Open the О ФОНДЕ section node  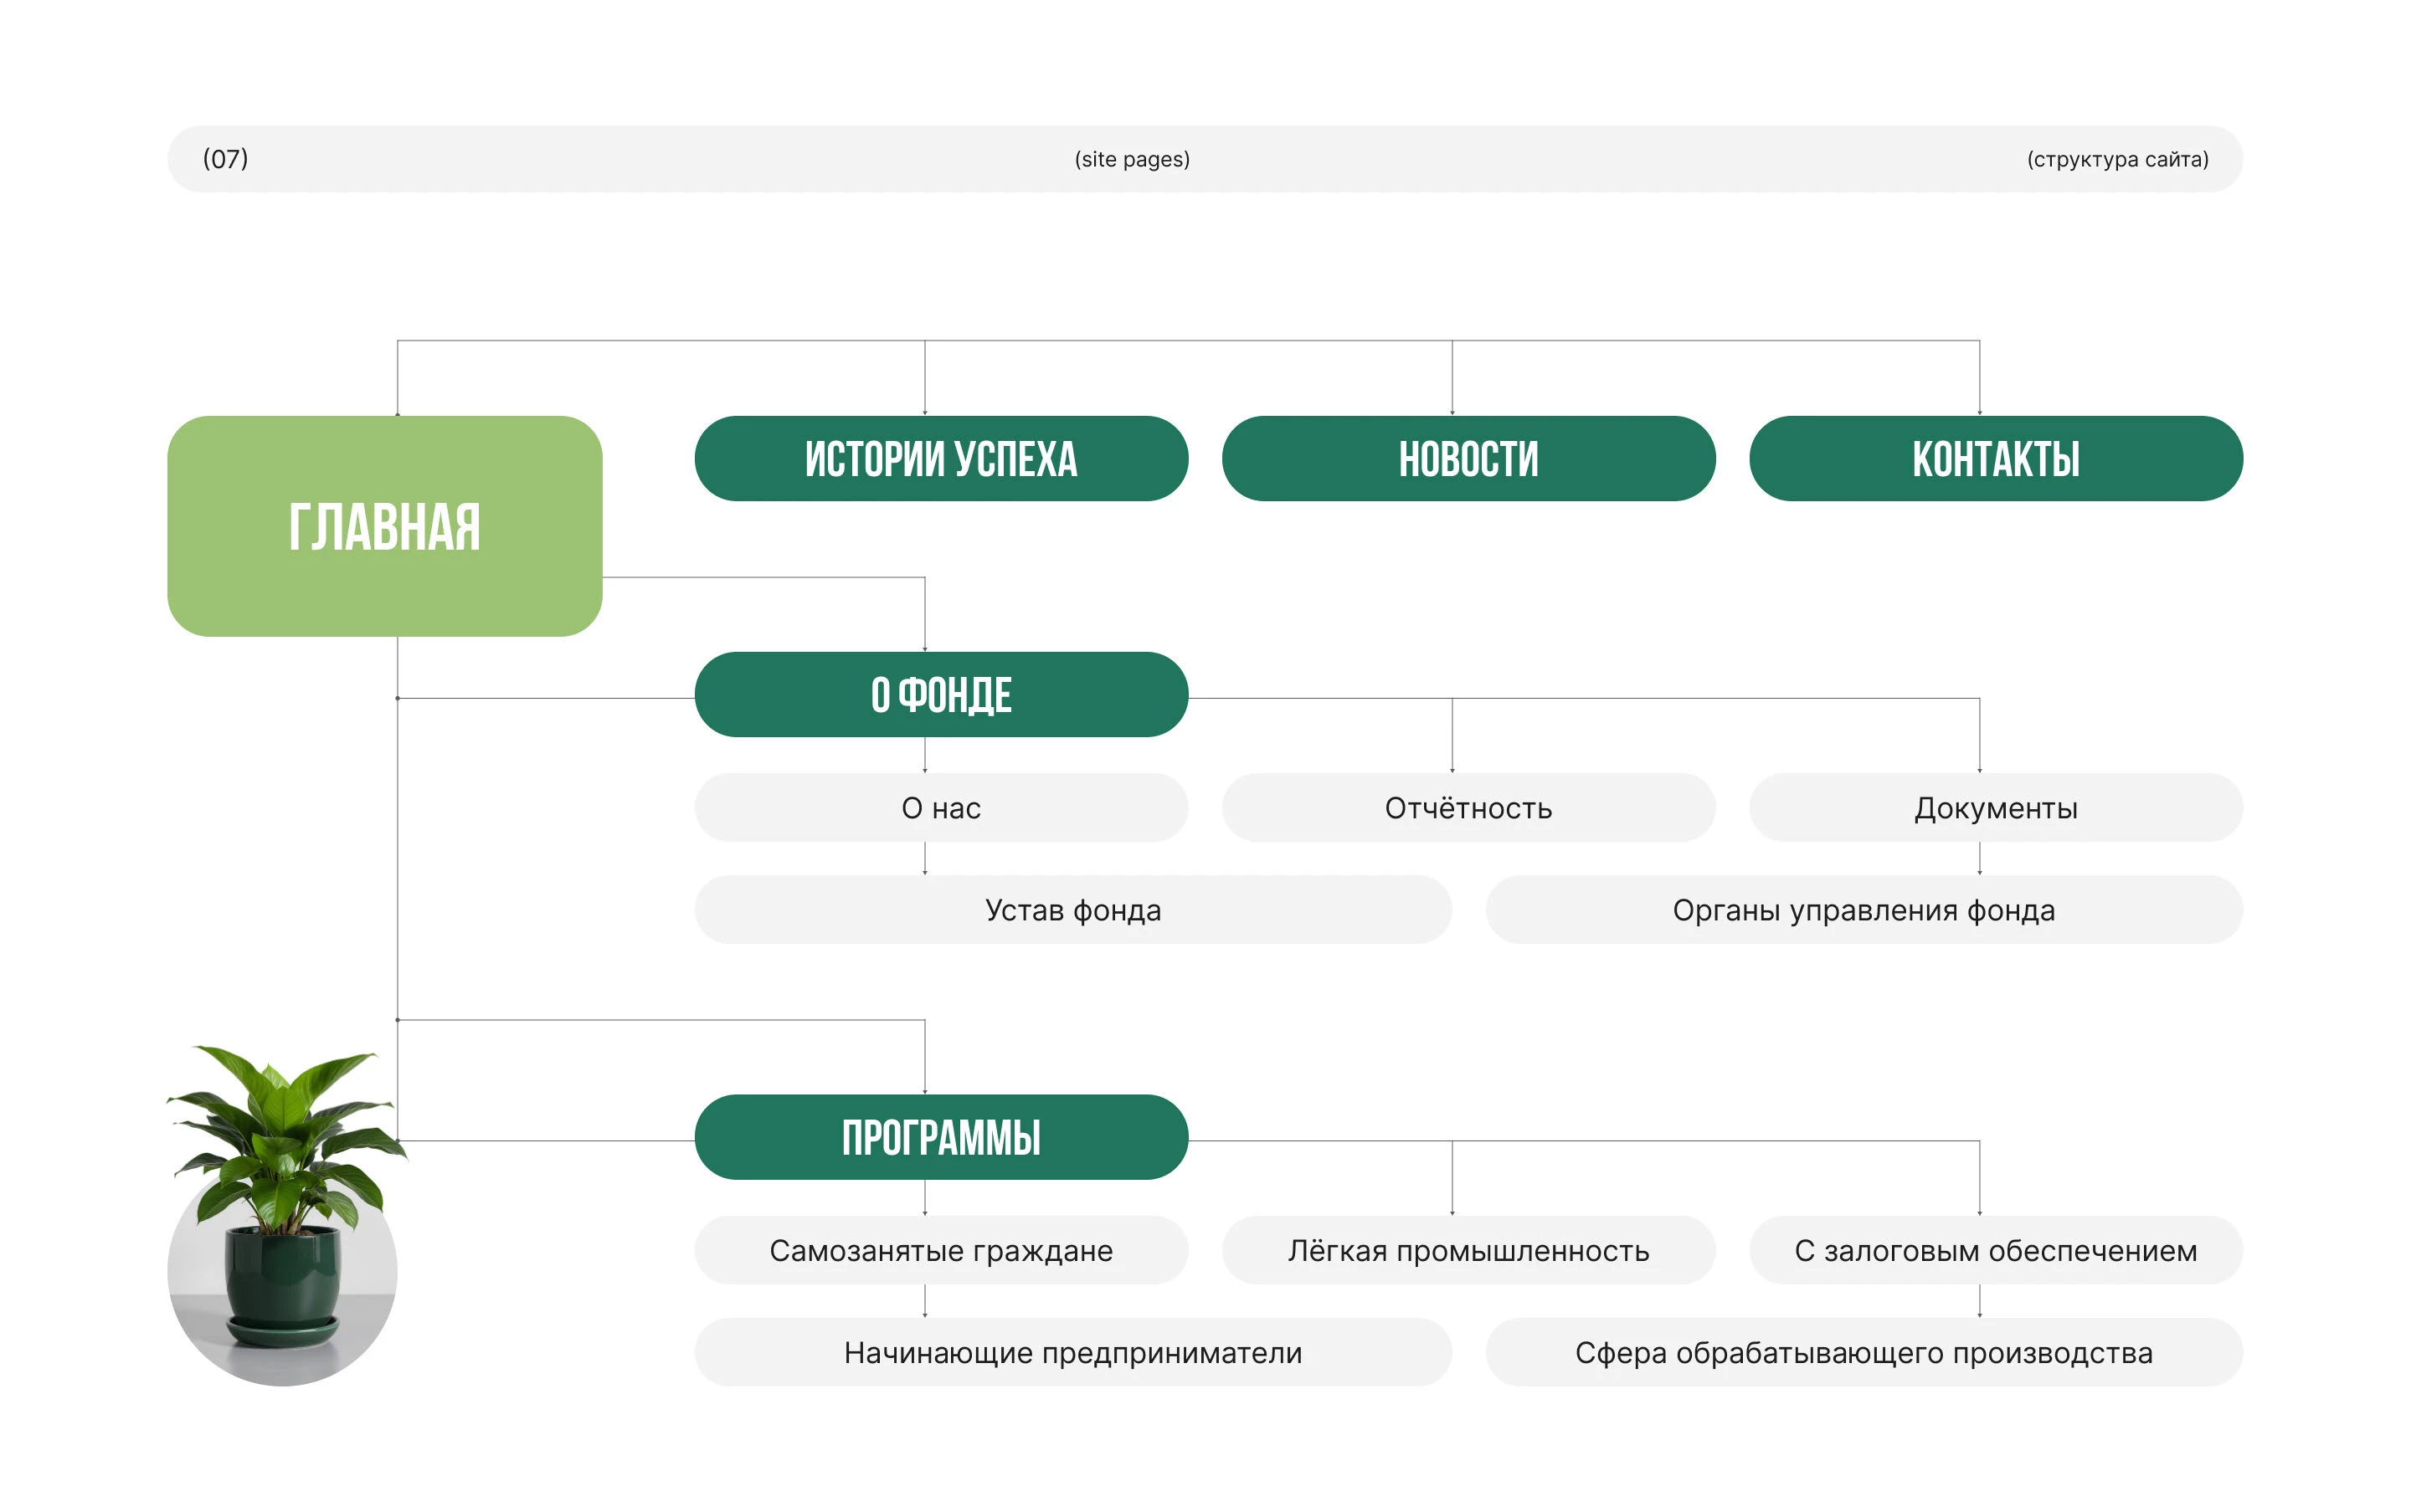(940, 695)
